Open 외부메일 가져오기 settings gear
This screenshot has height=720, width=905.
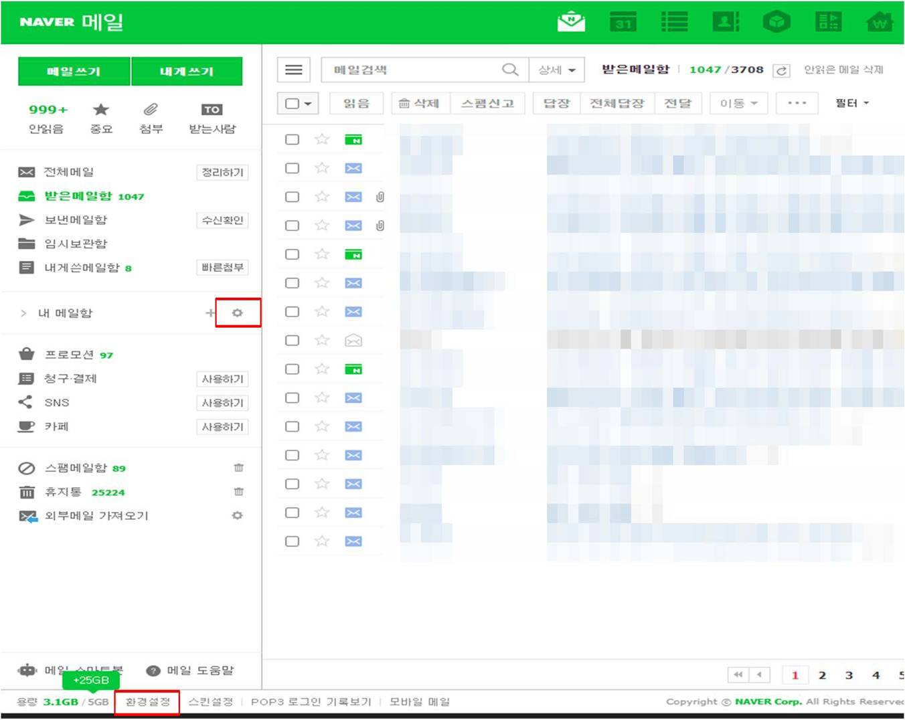tap(237, 516)
